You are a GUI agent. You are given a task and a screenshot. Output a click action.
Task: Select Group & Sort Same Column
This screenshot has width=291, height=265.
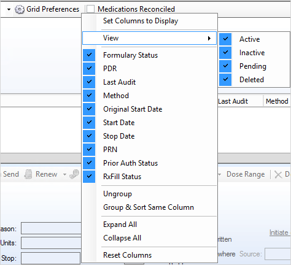click(x=149, y=207)
